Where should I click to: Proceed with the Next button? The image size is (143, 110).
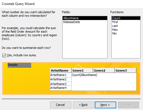106,105
